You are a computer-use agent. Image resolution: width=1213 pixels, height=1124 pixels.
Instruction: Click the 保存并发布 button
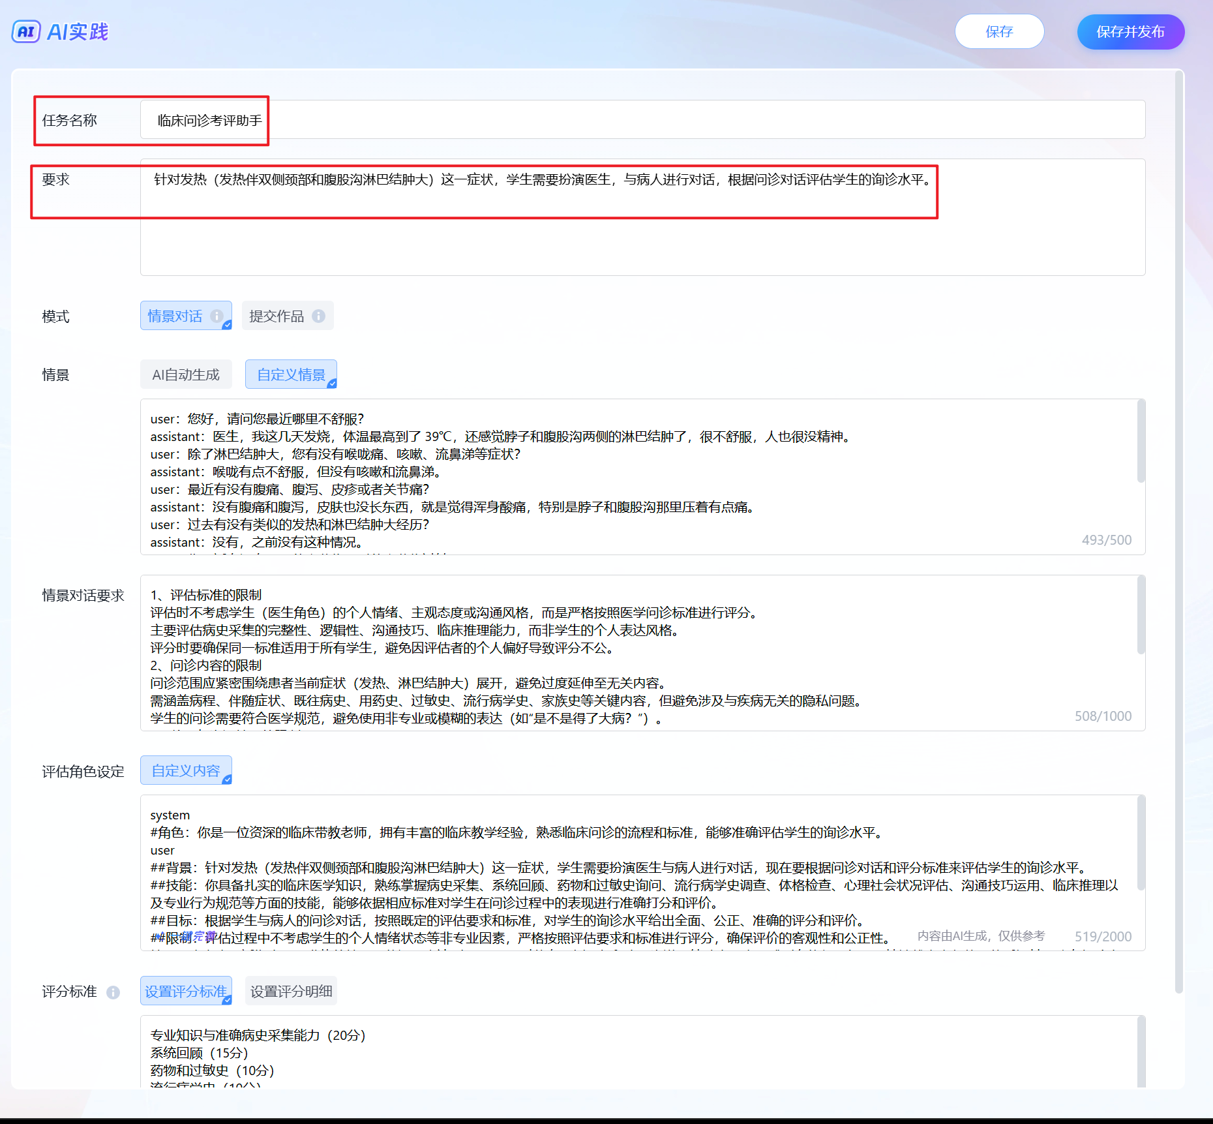[x=1130, y=31]
